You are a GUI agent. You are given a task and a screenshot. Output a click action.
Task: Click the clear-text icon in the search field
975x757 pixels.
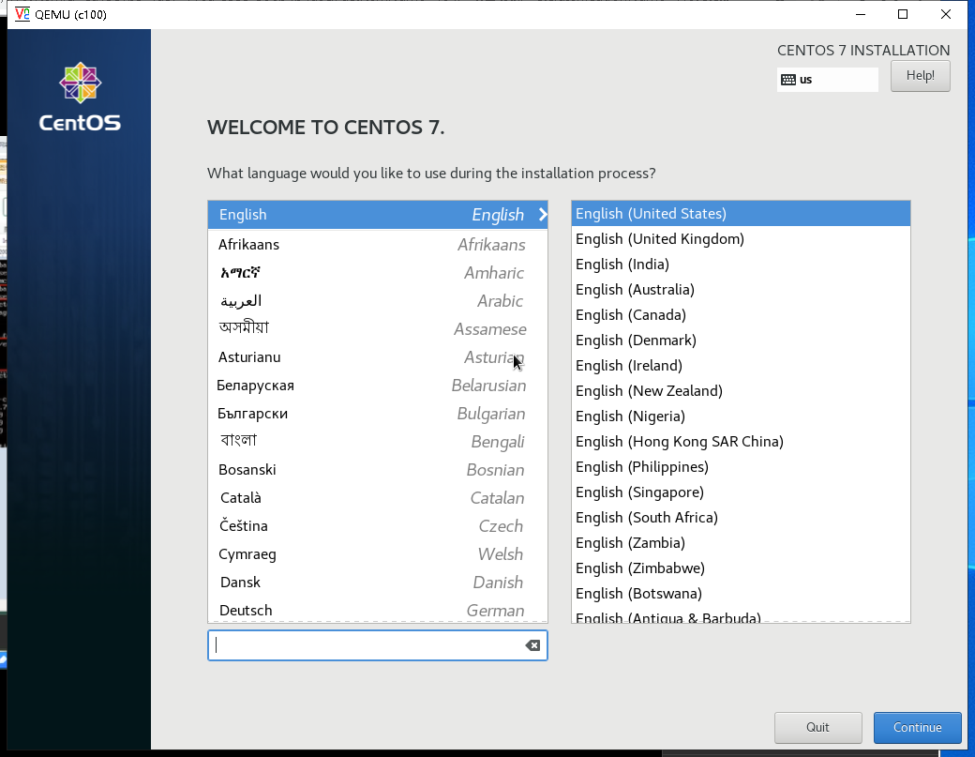(532, 645)
